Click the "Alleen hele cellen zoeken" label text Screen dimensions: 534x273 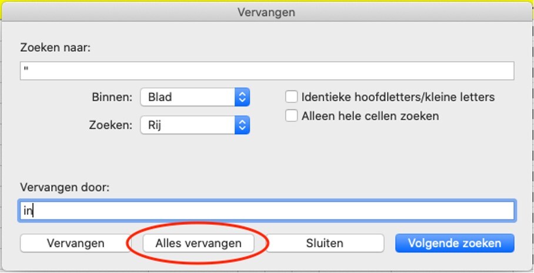370,116
